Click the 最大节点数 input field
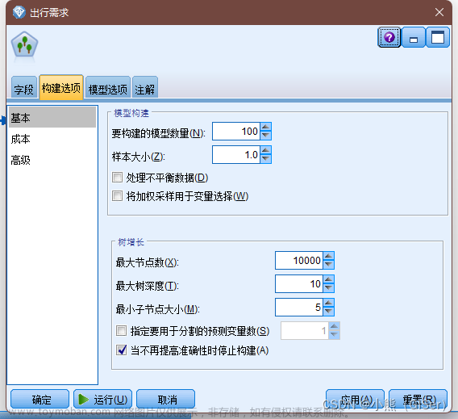Screen dimensions: 458x419 click(x=299, y=260)
